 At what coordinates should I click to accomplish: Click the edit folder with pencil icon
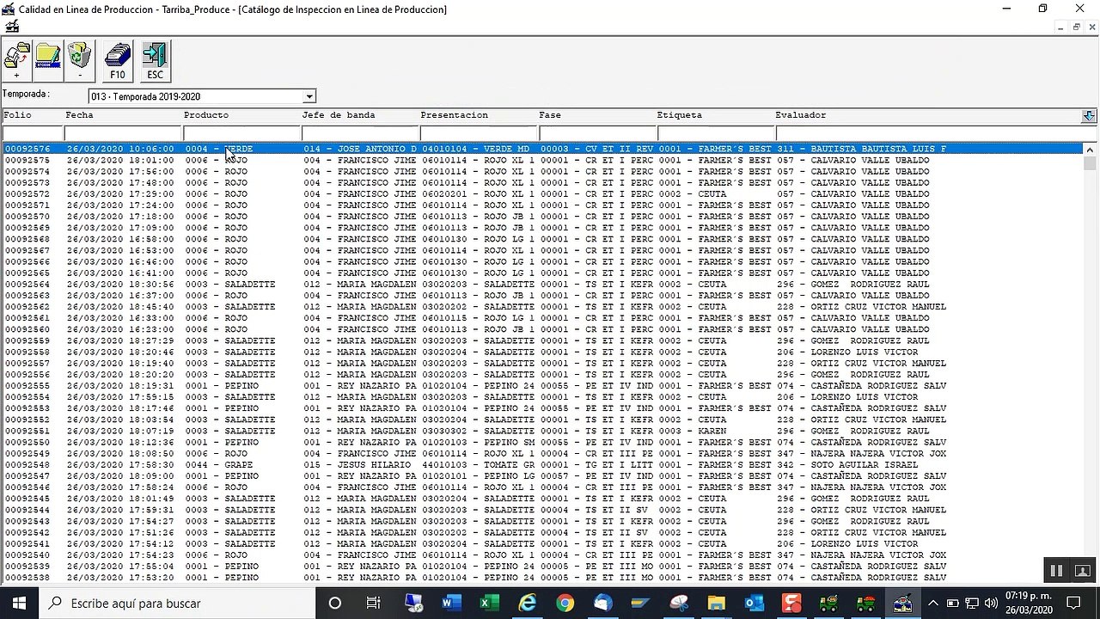click(48, 61)
